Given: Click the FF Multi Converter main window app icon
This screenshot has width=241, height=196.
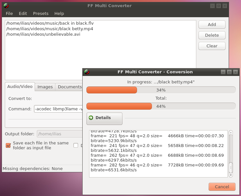Looking at the screenshot, I should tap(6, 6).
